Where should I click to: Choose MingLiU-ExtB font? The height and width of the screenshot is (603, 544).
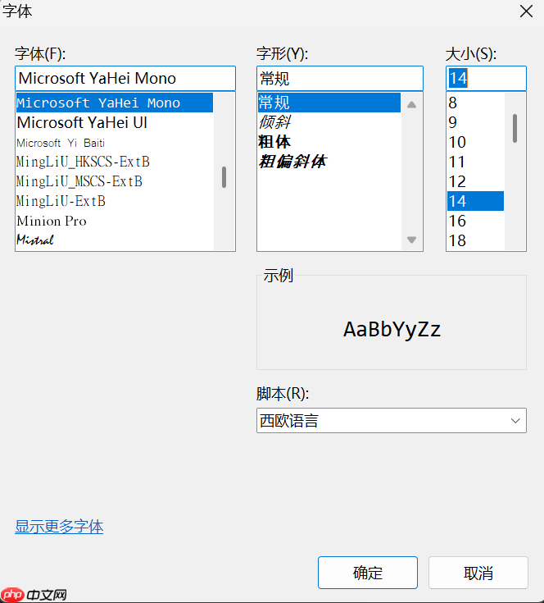[115, 201]
